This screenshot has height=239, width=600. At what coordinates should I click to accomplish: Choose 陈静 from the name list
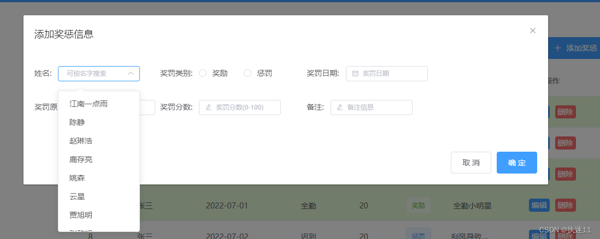pyautogui.click(x=99, y=122)
